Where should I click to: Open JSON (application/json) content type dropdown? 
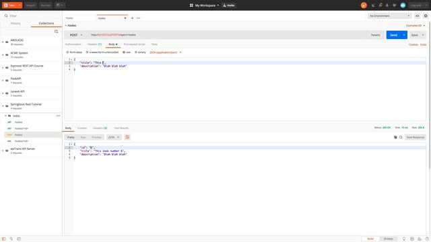click(166, 52)
